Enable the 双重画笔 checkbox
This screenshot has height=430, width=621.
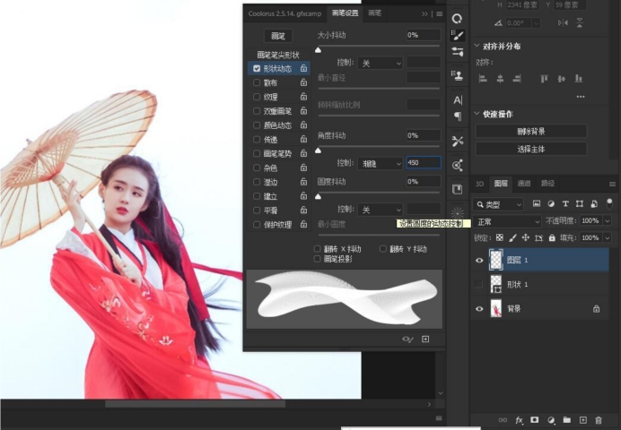[x=257, y=111]
